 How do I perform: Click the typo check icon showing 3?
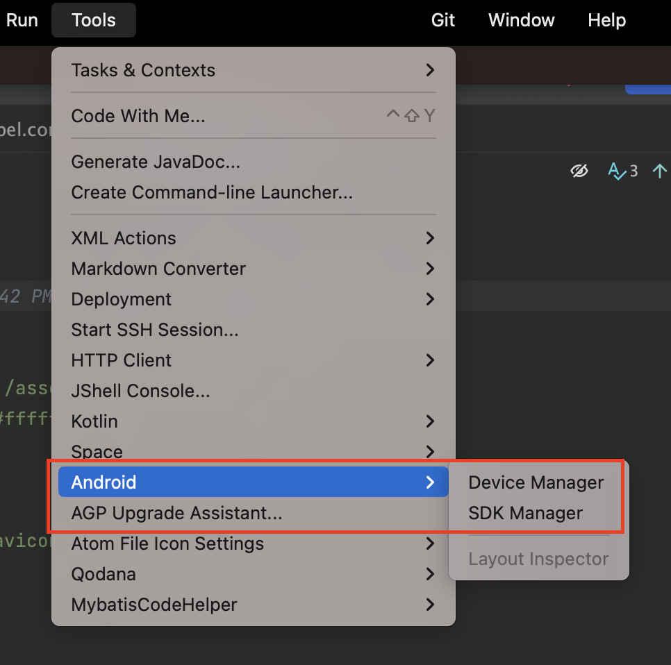click(622, 171)
